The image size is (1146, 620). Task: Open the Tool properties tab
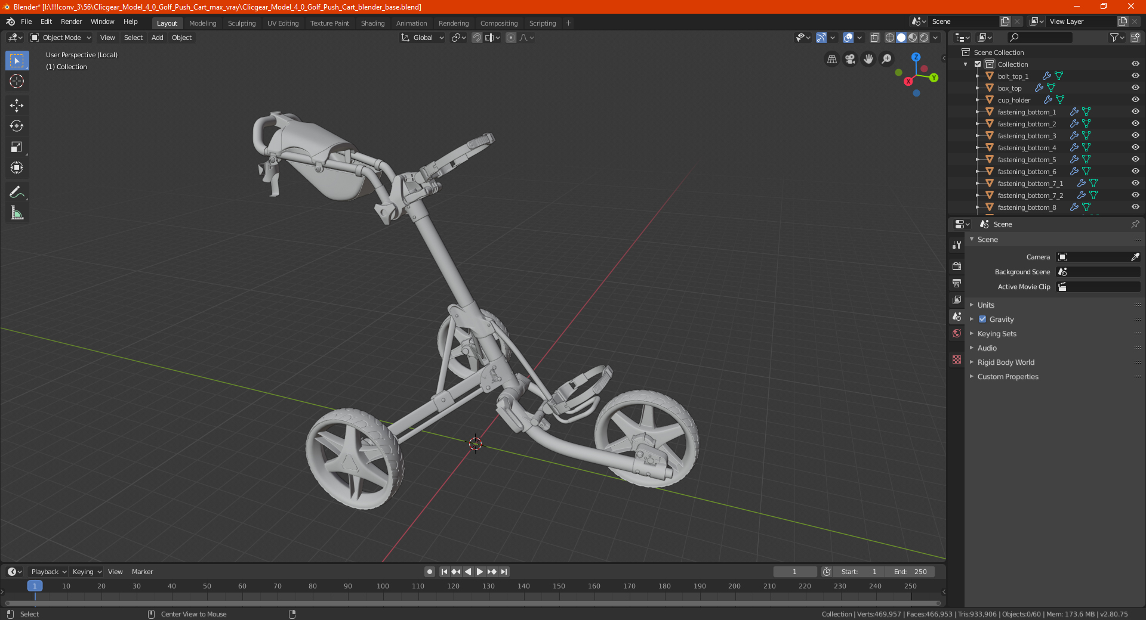point(957,245)
